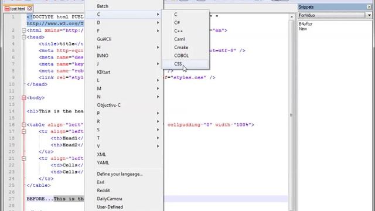Expand the D languages submenu
Image resolution: width=375 pixels, height=211 pixels.
pos(124,22)
